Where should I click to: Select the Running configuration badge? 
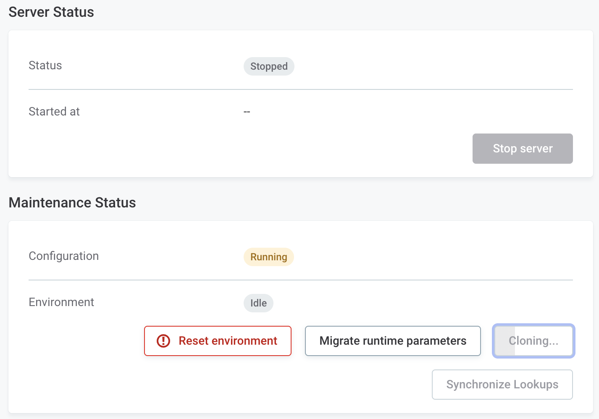[x=269, y=257]
